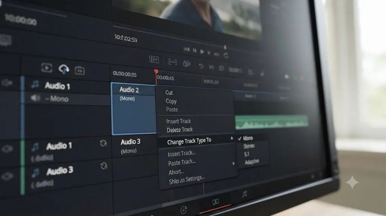
Task: Choose Ahort... from the context menu
Action: pos(176,171)
